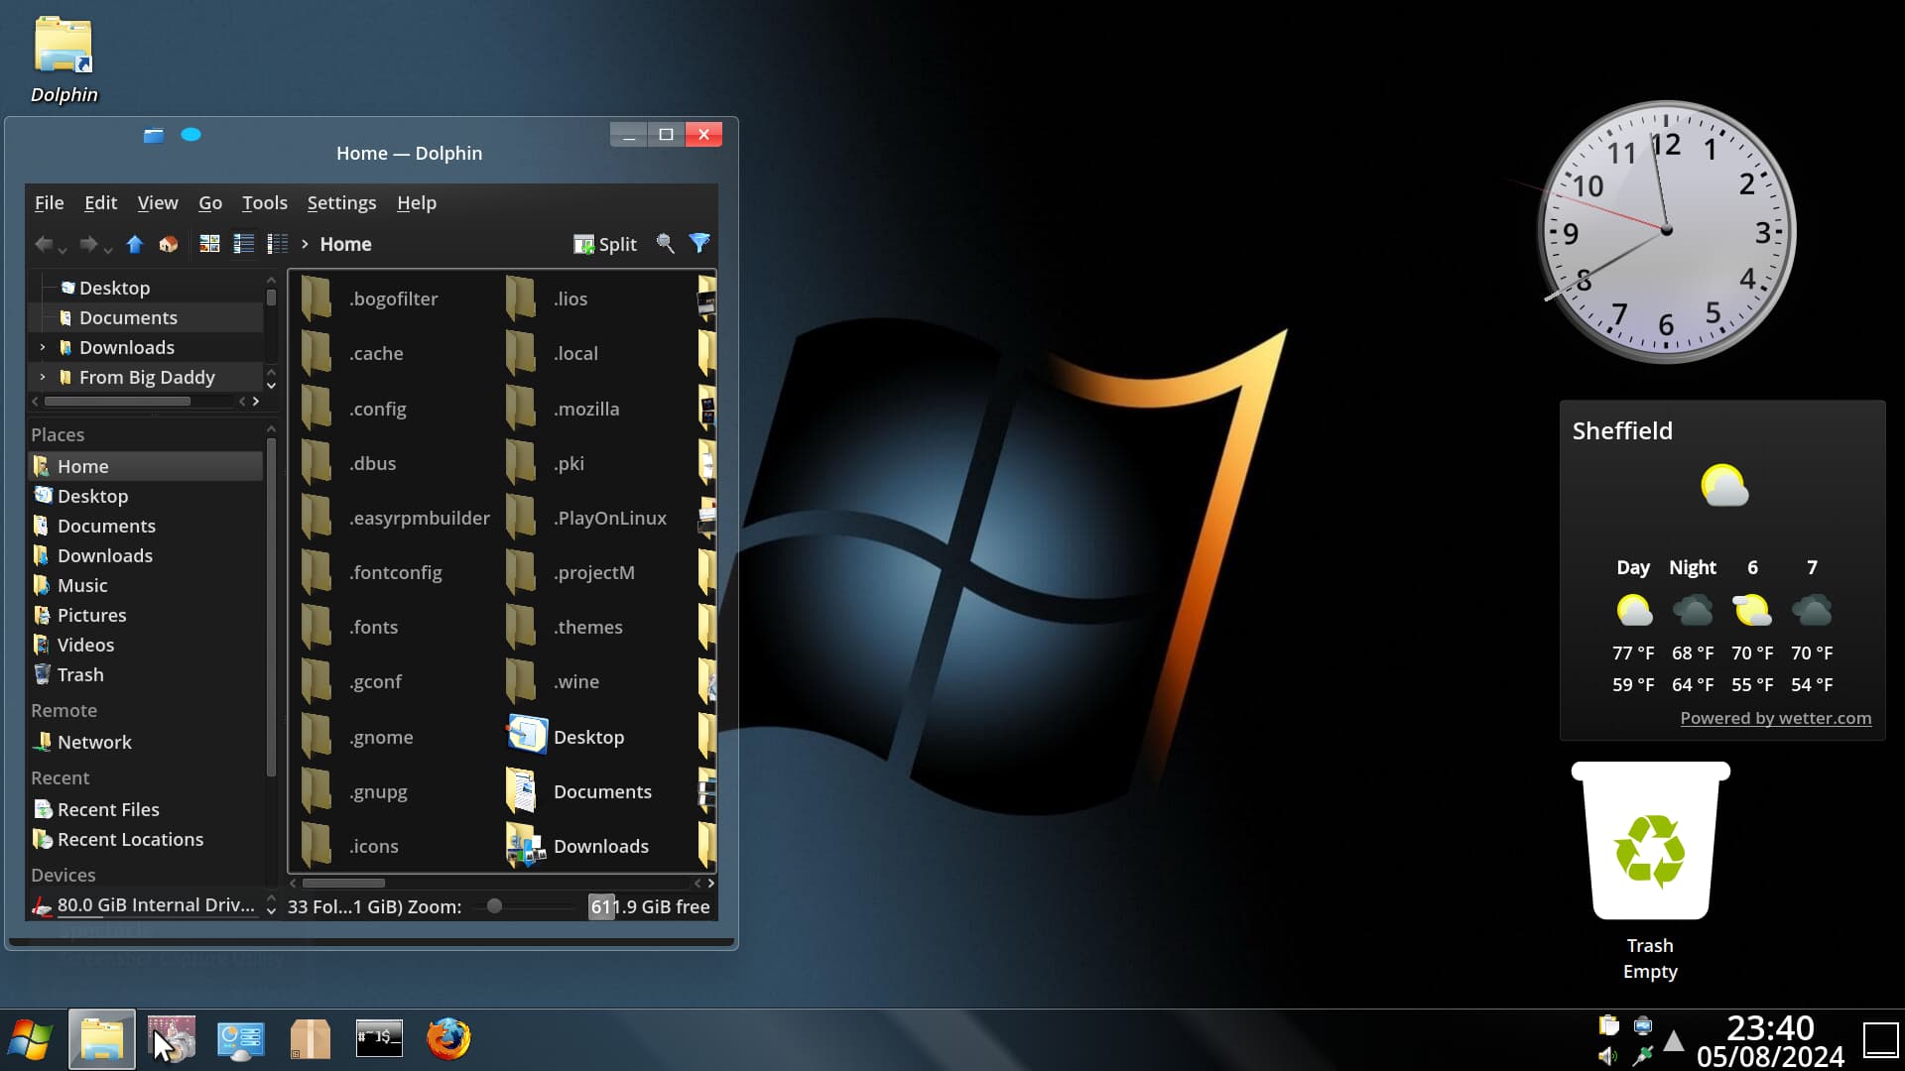Screen dimensions: 1905x1071
Task: Open Downloads in the Places panel
Action: click(x=145, y=555)
